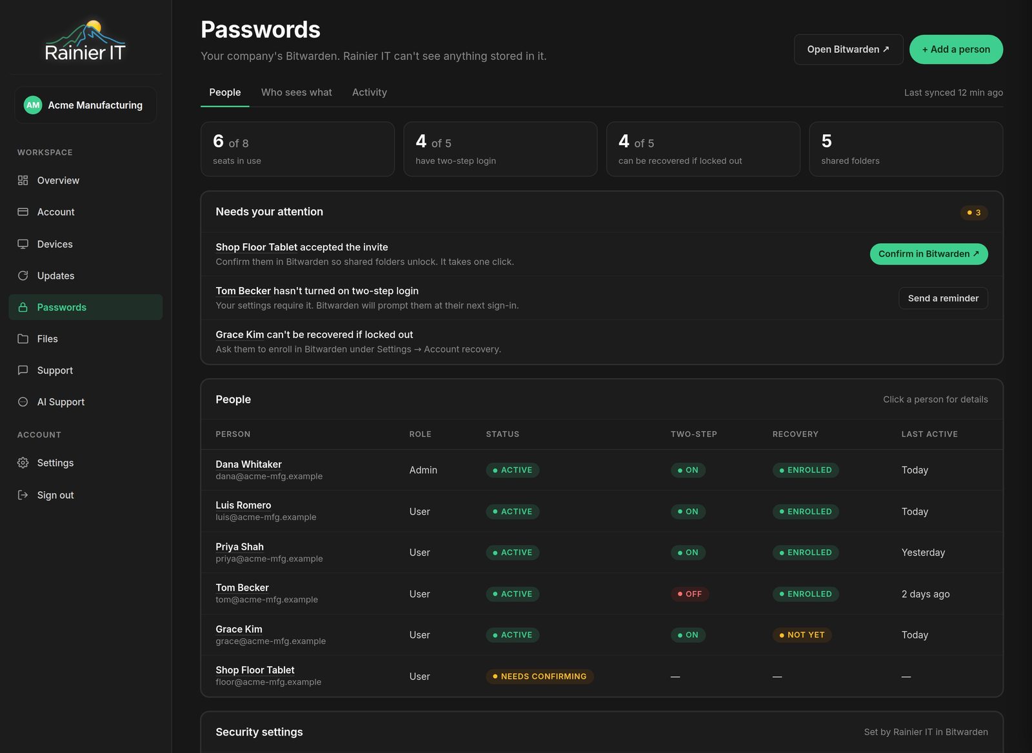Click the Security settings section heading

pos(259,732)
